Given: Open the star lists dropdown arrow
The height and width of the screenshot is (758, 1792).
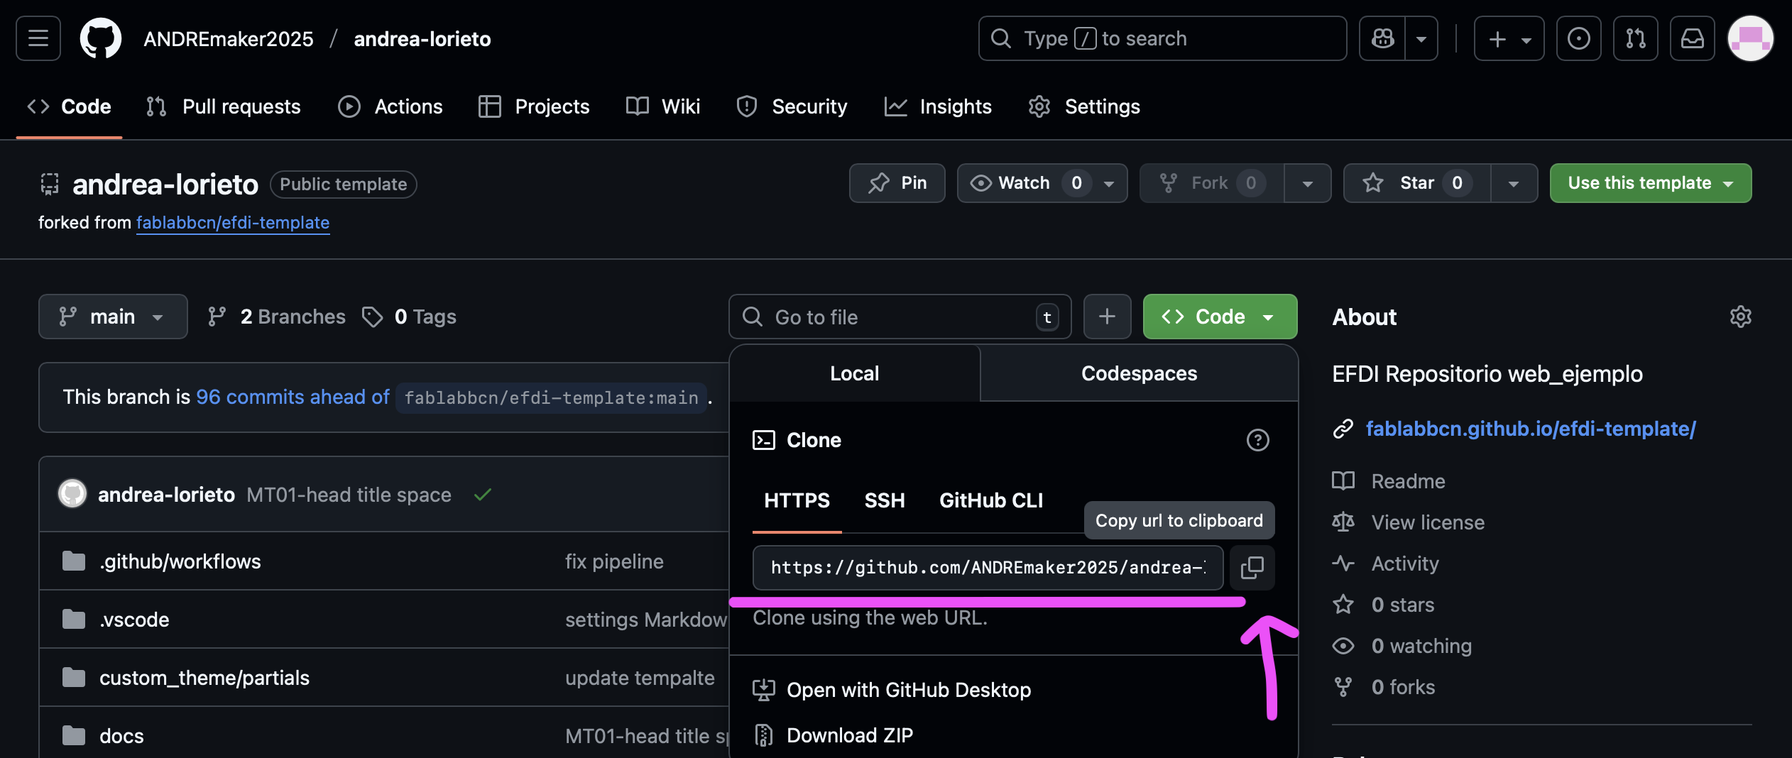Looking at the screenshot, I should pyautogui.click(x=1514, y=183).
